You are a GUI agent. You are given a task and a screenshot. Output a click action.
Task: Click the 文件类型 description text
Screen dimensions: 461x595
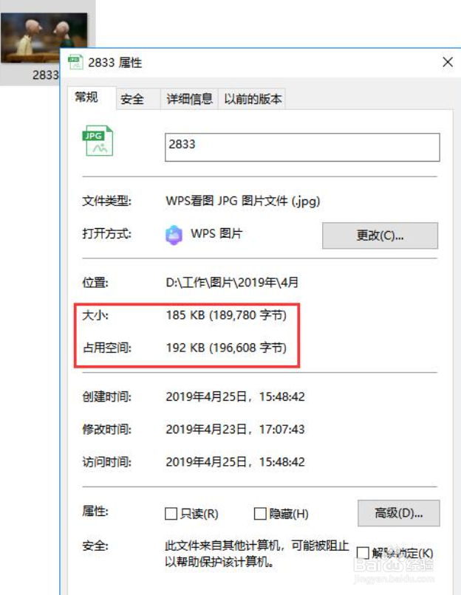(x=243, y=201)
